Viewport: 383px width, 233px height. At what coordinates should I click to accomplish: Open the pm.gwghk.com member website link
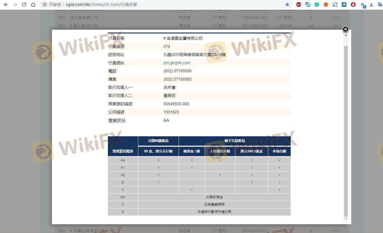pos(177,63)
